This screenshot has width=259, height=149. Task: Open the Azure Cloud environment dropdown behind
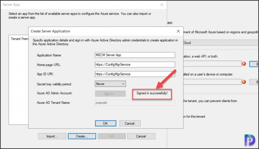(x=221, y=43)
